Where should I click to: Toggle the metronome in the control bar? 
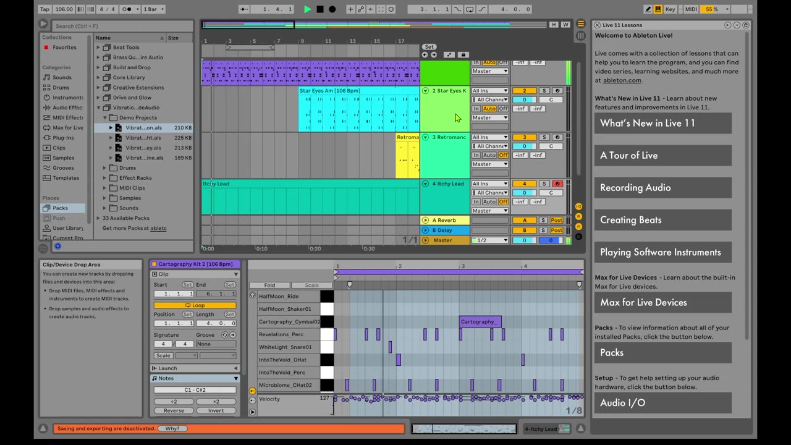[127, 9]
